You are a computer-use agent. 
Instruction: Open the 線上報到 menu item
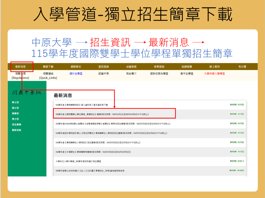[x=214, y=67]
